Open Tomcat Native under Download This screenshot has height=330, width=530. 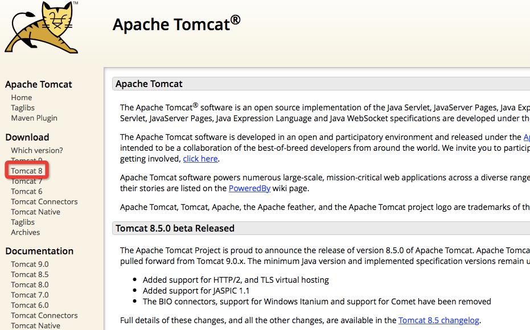point(35,212)
